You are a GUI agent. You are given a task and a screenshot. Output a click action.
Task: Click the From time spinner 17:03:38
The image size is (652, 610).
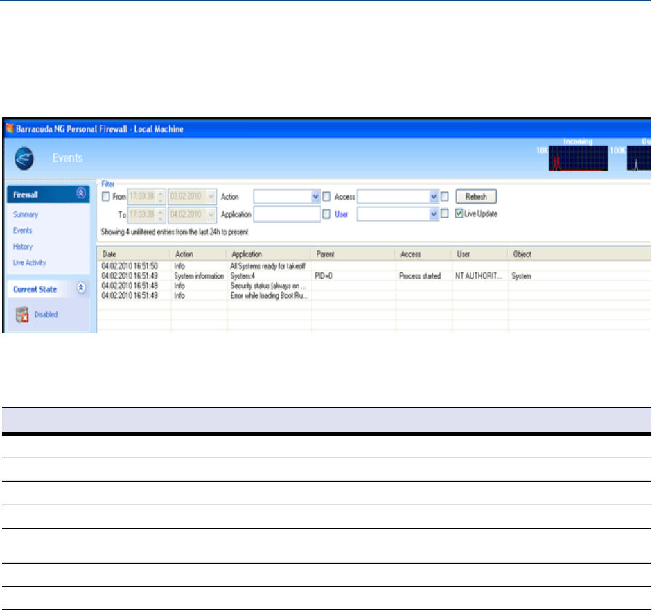pyautogui.click(x=161, y=196)
